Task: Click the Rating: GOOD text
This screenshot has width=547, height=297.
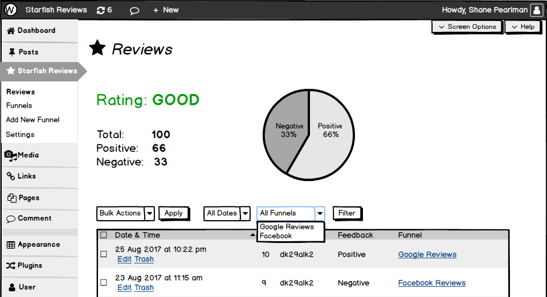Action: click(148, 100)
